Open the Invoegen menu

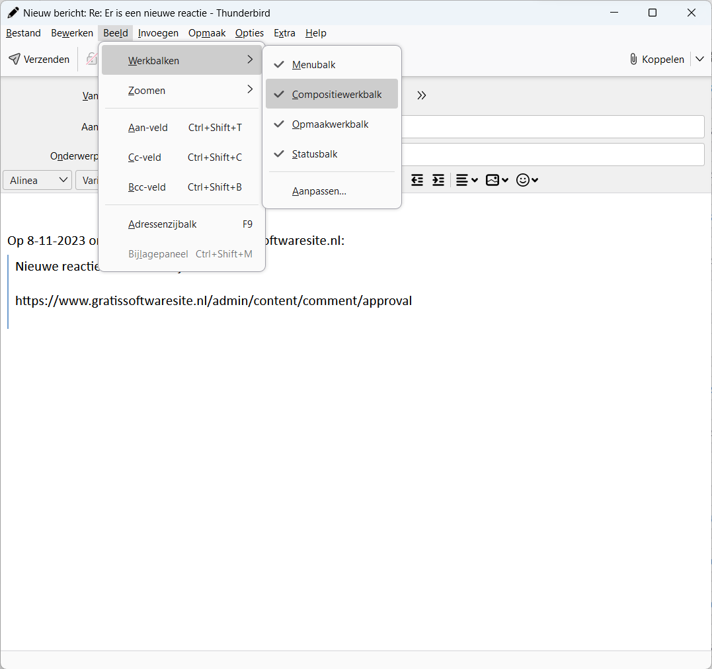coord(158,33)
